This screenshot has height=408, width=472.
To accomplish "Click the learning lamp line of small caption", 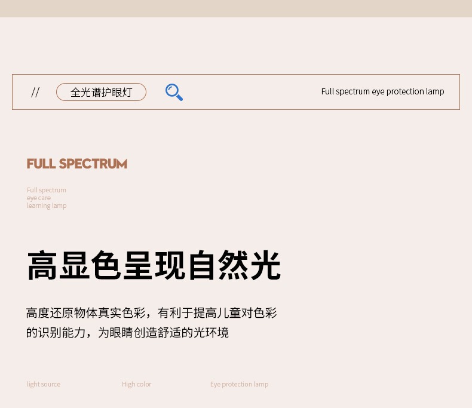I will coord(47,206).
